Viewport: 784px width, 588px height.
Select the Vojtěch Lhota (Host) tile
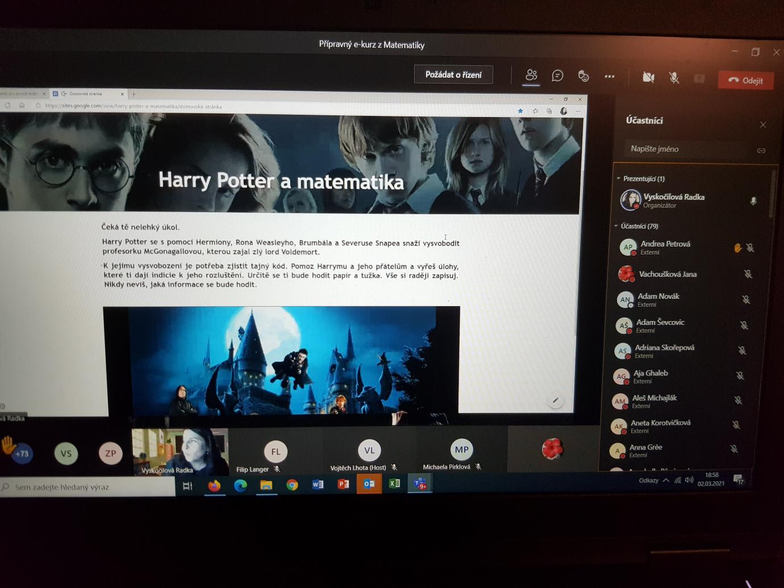click(x=369, y=451)
